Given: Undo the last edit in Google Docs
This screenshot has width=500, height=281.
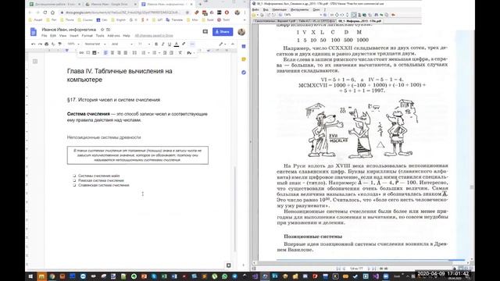Looking at the screenshot, I should click(x=33, y=44).
